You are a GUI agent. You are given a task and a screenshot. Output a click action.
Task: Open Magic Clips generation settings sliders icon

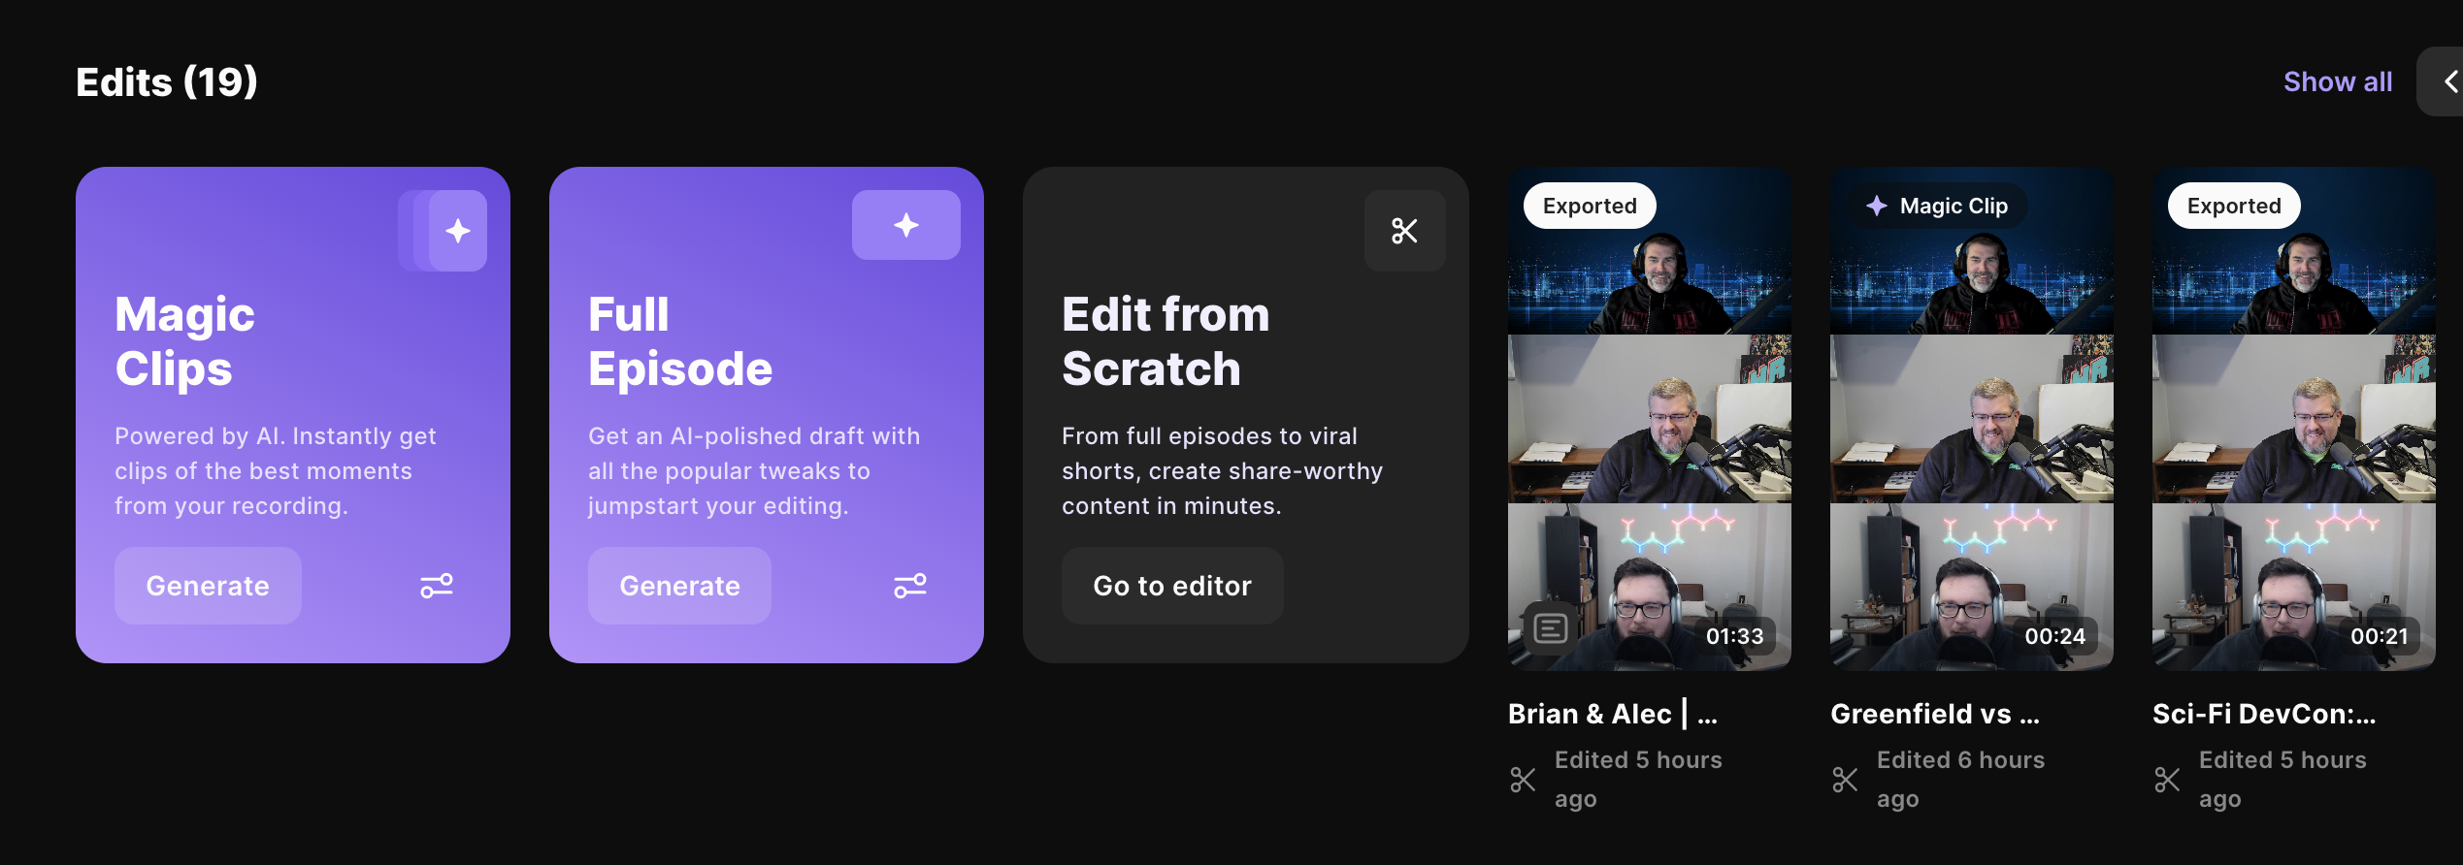pos(437,586)
